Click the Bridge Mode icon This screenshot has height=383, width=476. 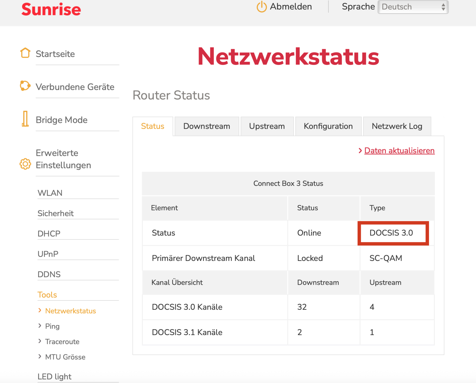point(25,119)
